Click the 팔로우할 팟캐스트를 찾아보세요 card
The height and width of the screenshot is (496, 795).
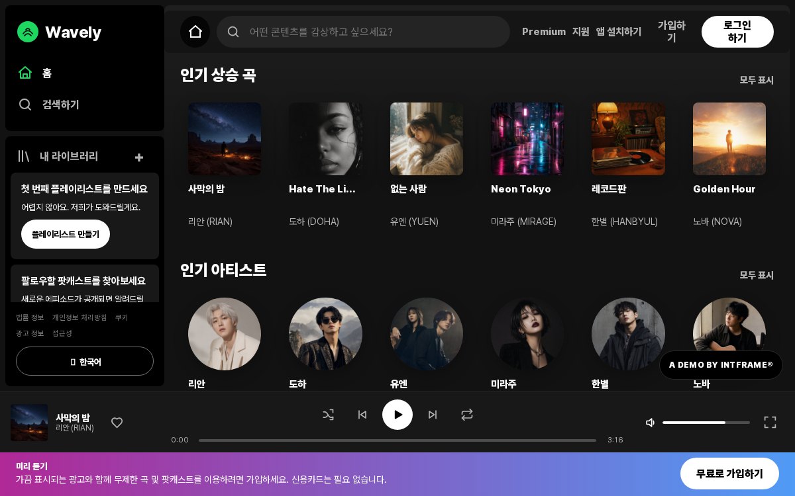(85, 283)
